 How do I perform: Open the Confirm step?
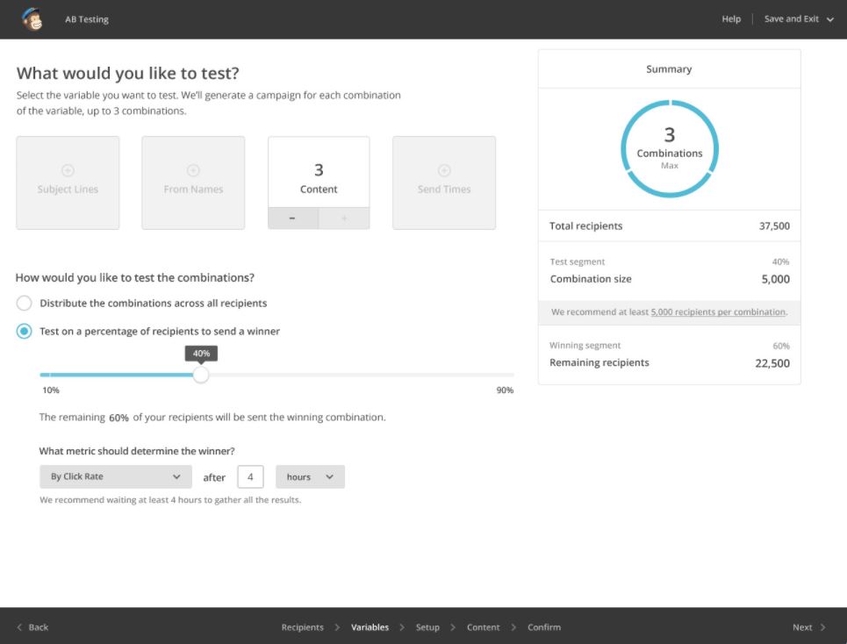543,627
